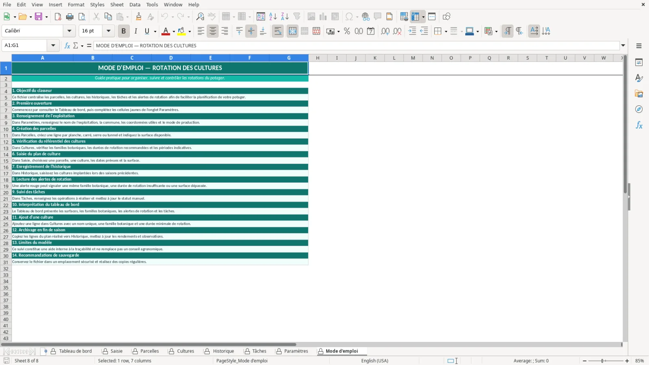649x365 pixels.
Task: Format selection as percent
Action: [x=347, y=31]
